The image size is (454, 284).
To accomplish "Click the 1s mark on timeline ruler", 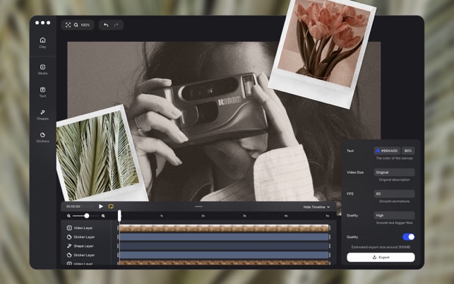I will coord(162,216).
